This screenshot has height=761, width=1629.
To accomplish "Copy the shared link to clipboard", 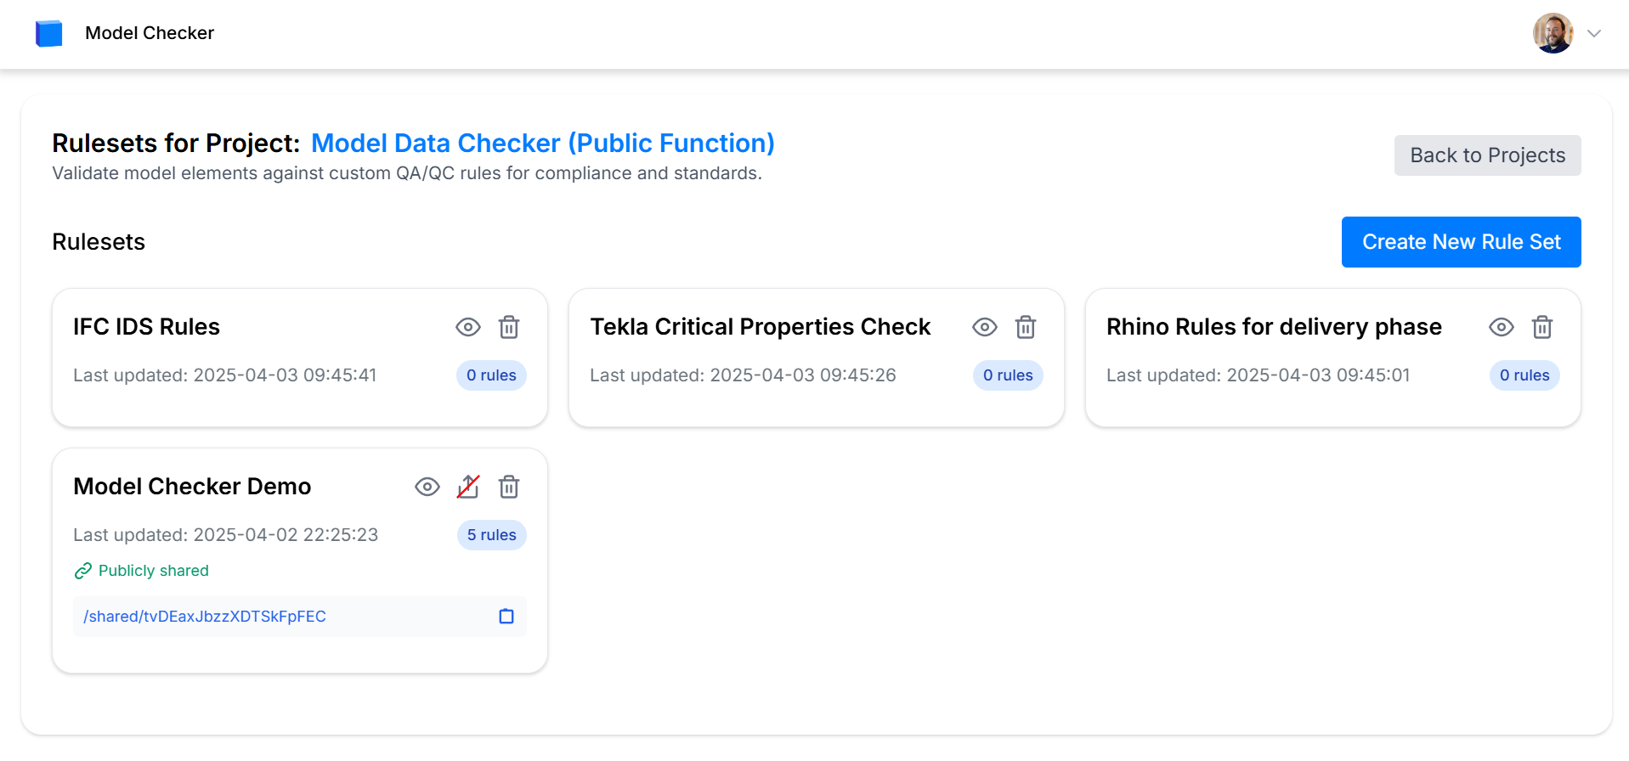I will pos(506,617).
